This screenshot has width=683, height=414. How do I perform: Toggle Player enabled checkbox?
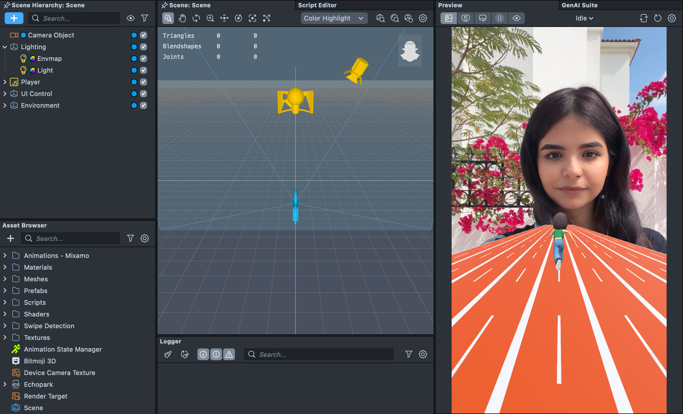[144, 82]
